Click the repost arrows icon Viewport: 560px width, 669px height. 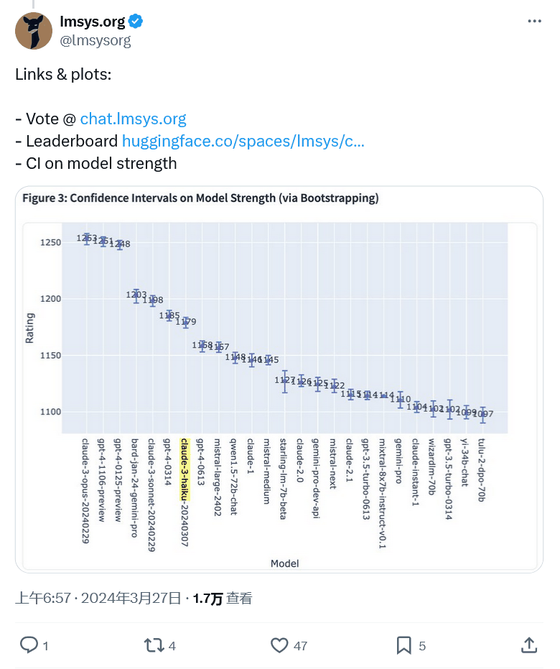[154, 645]
